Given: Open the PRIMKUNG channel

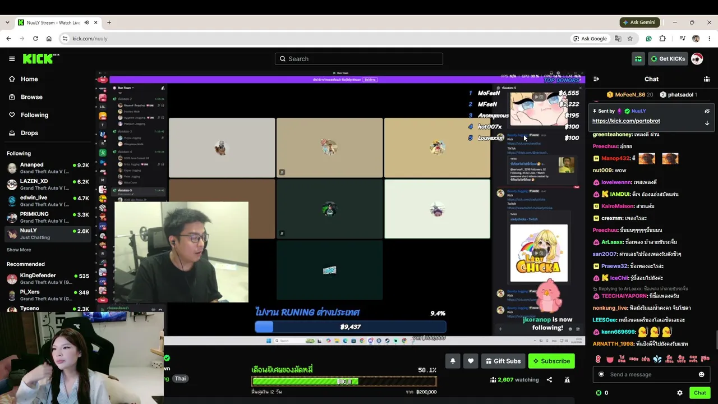Looking at the screenshot, I should tap(48, 217).
